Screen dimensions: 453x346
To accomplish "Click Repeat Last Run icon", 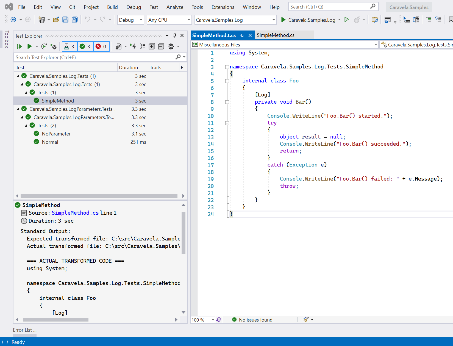I will tap(44, 47).
